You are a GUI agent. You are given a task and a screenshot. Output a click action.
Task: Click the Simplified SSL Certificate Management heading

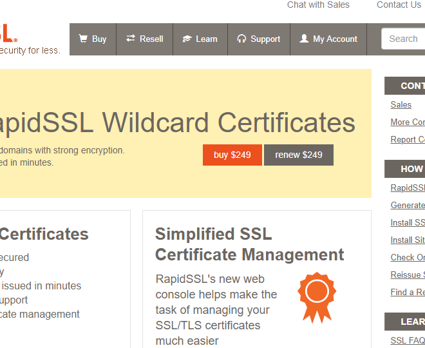tap(250, 244)
